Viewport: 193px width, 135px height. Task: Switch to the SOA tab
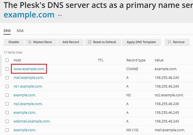[x=20, y=31]
